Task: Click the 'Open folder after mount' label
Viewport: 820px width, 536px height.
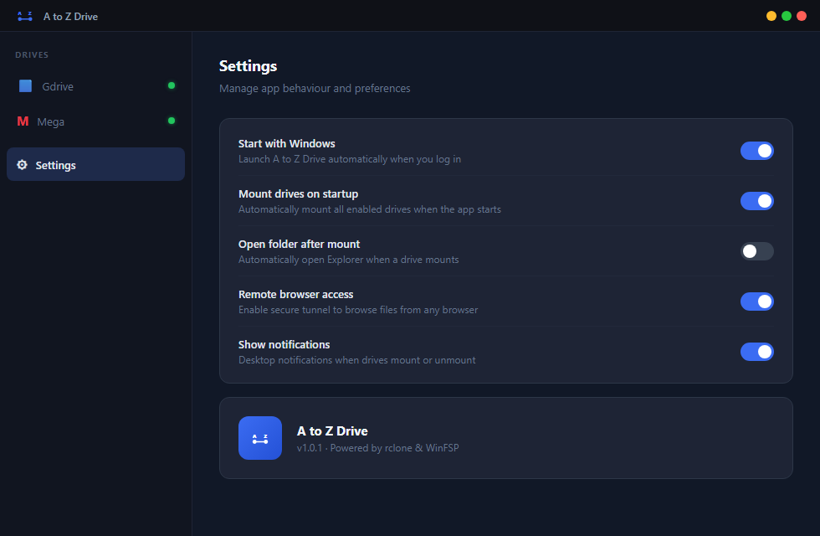Action: 300,245
